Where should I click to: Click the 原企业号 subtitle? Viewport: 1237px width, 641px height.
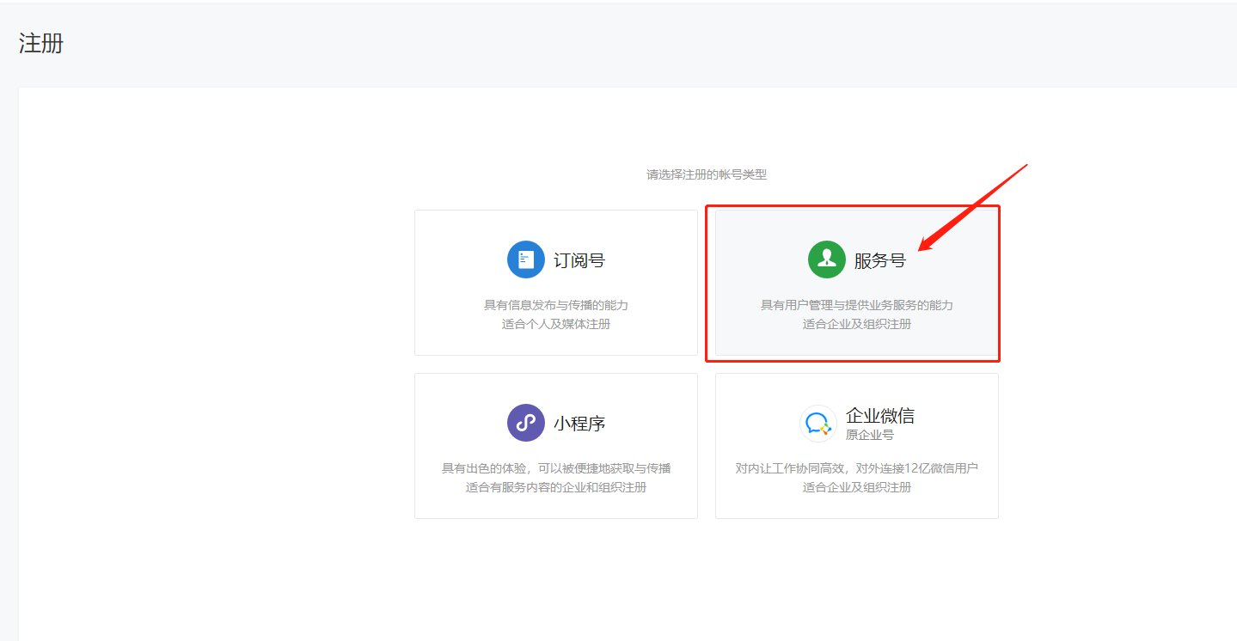click(870, 435)
